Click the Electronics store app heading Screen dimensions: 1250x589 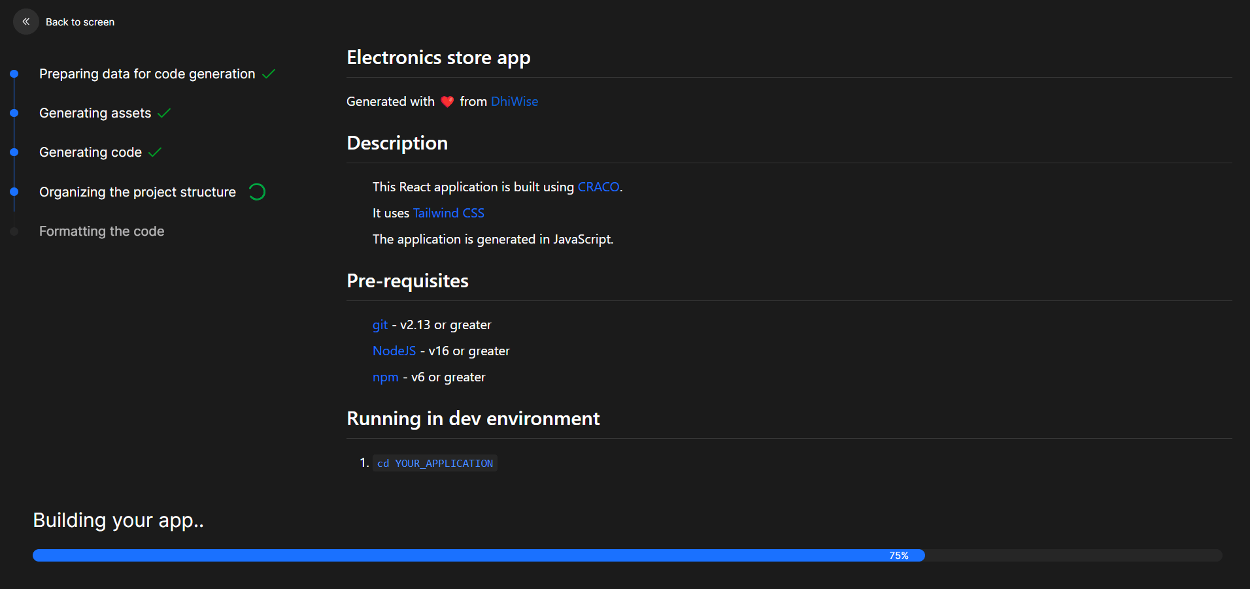[x=439, y=57]
